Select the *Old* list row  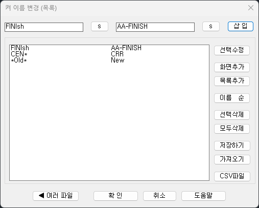[x=109, y=60]
